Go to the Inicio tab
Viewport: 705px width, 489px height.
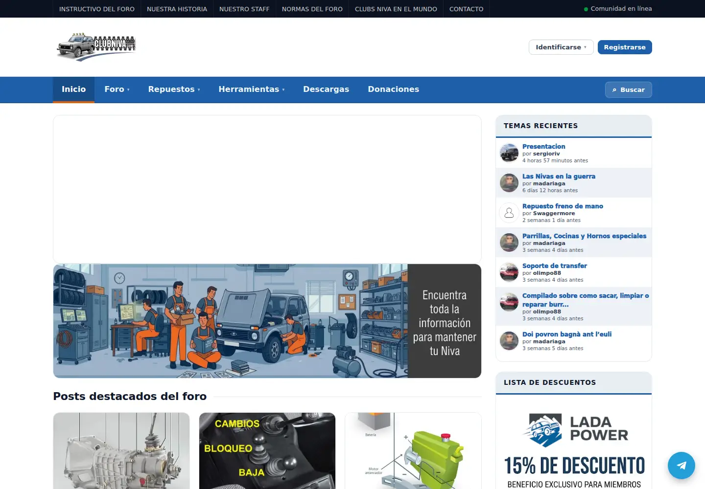[x=73, y=89]
